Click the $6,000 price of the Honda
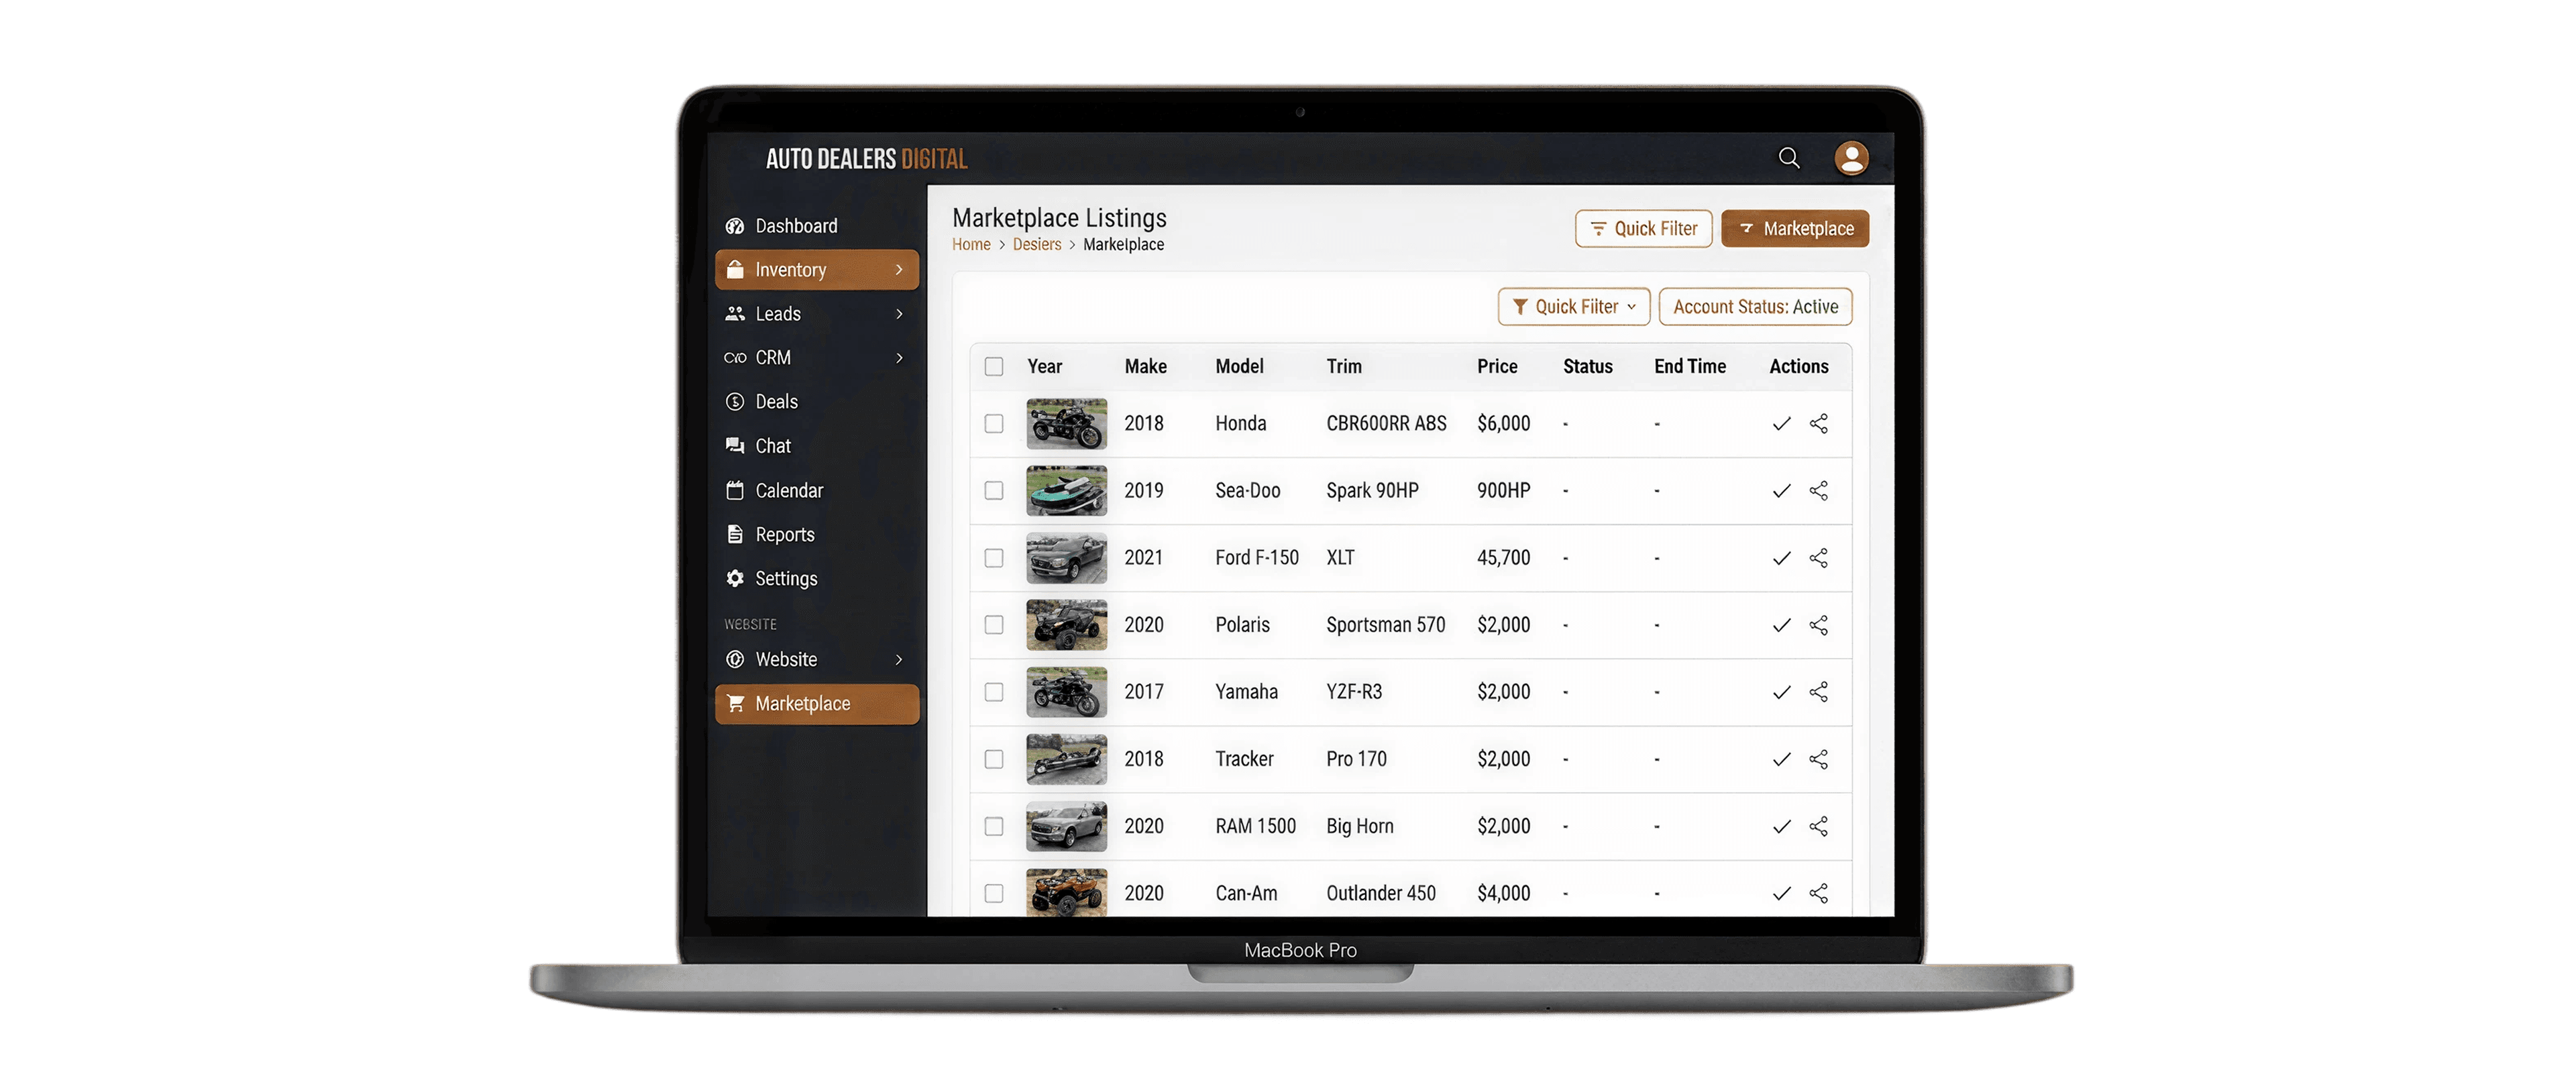The image size is (2576, 1074). (x=1503, y=424)
